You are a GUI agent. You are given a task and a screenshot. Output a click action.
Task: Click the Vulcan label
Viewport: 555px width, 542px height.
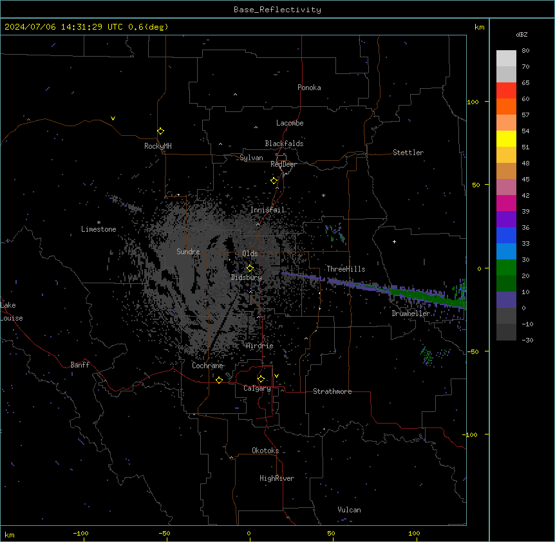[x=349, y=510]
